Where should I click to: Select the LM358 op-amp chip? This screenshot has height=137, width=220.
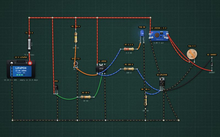click(x=101, y=69)
